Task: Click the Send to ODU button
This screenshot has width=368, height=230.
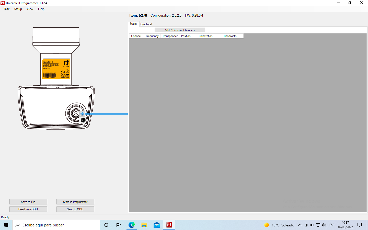Action: pyautogui.click(x=75, y=209)
